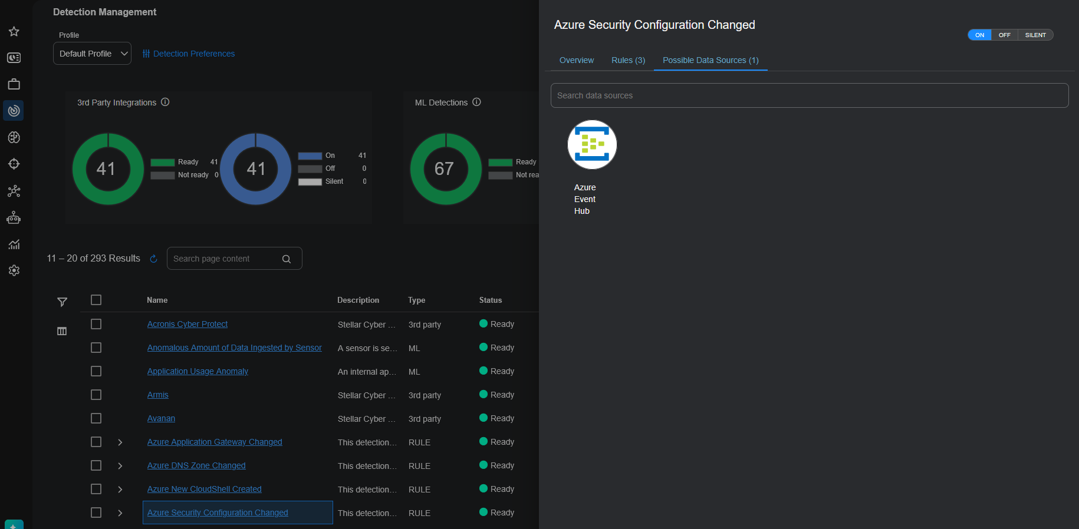This screenshot has height=529, width=1079.
Task: Expand the Azure DNS Zone Changed row
Action: pyautogui.click(x=120, y=466)
